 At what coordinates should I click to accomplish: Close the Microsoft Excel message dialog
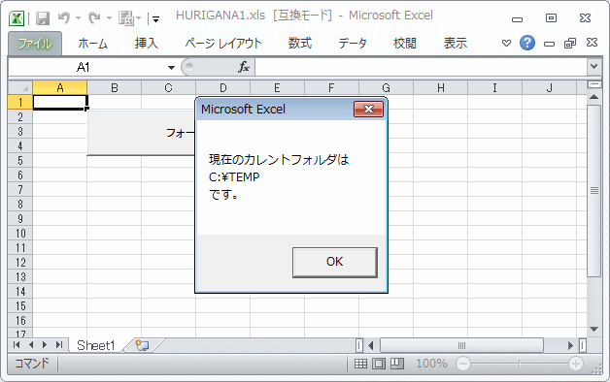(x=368, y=110)
